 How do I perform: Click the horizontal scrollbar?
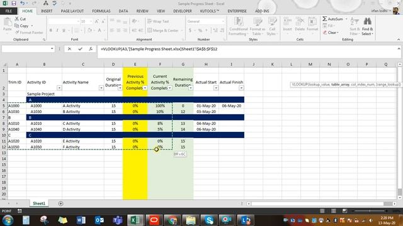point(321,203)
